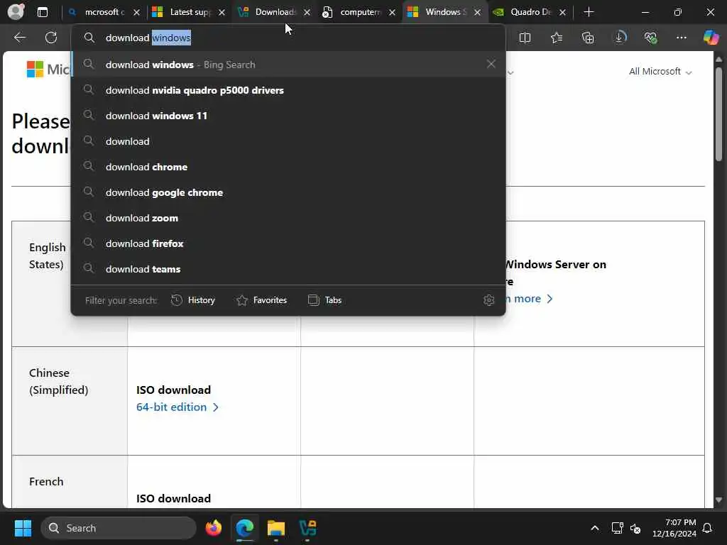Follow the 'more' link about Windows Server
This screenshot has height=545, width=727.
530,299
